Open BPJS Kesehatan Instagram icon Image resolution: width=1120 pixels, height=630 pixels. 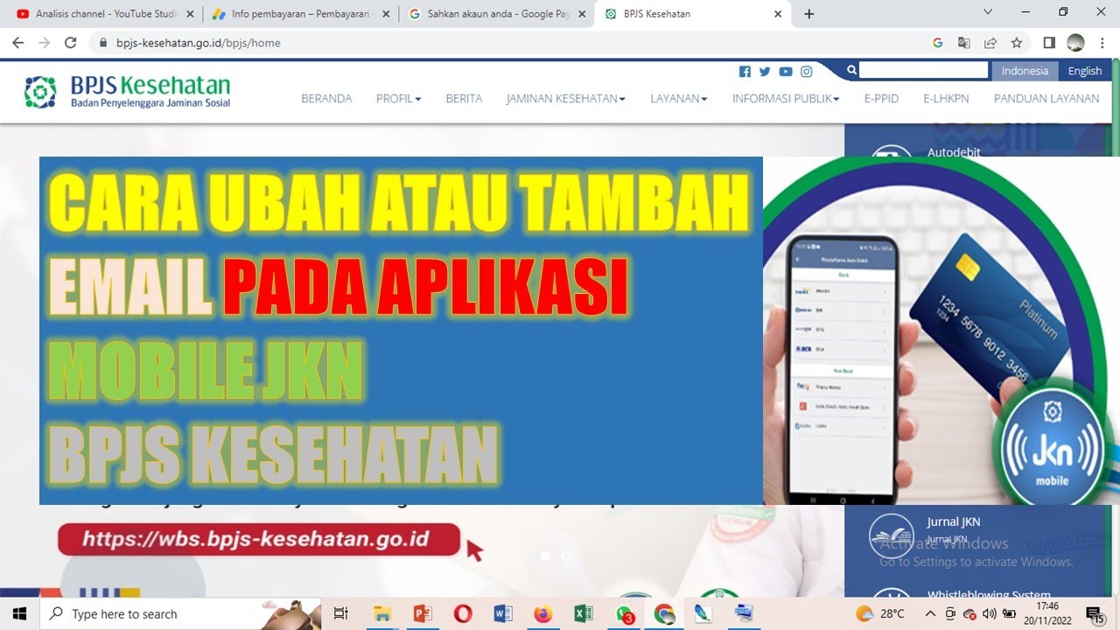click(x=807, y=72)
